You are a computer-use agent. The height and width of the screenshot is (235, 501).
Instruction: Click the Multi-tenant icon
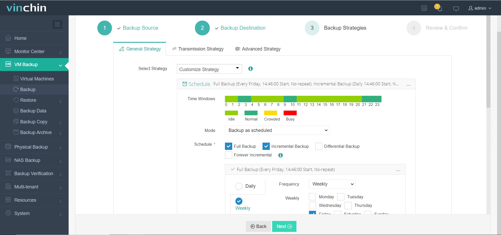(x=8, y=187)
